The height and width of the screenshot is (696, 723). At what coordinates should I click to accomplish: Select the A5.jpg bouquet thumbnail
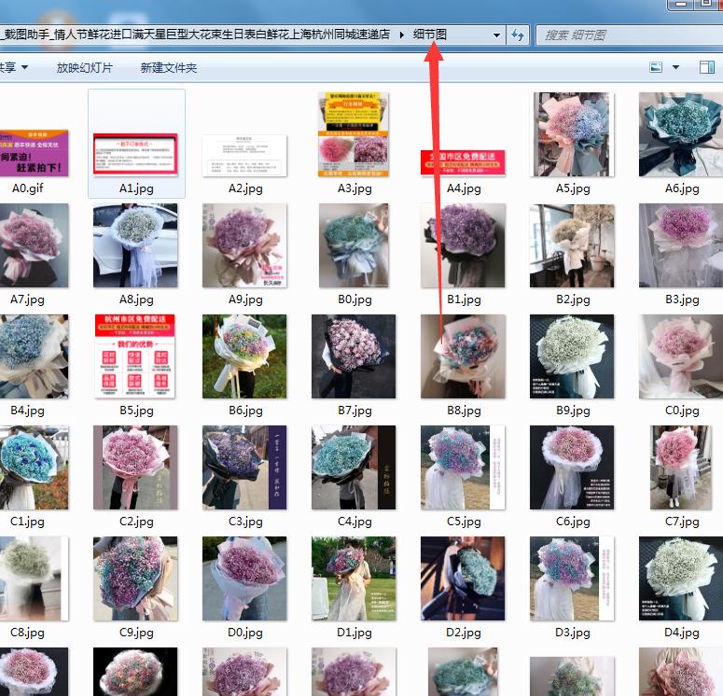571,134
